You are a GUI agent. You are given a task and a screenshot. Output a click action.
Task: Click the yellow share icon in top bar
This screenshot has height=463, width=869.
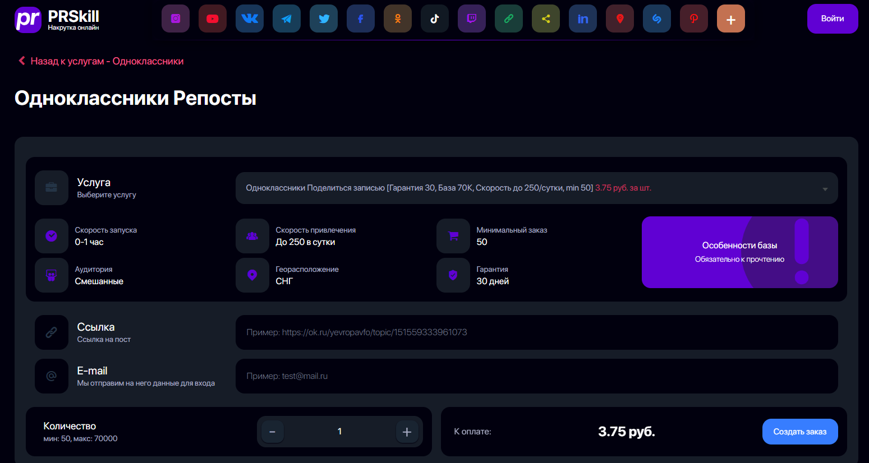pos(546,18)
